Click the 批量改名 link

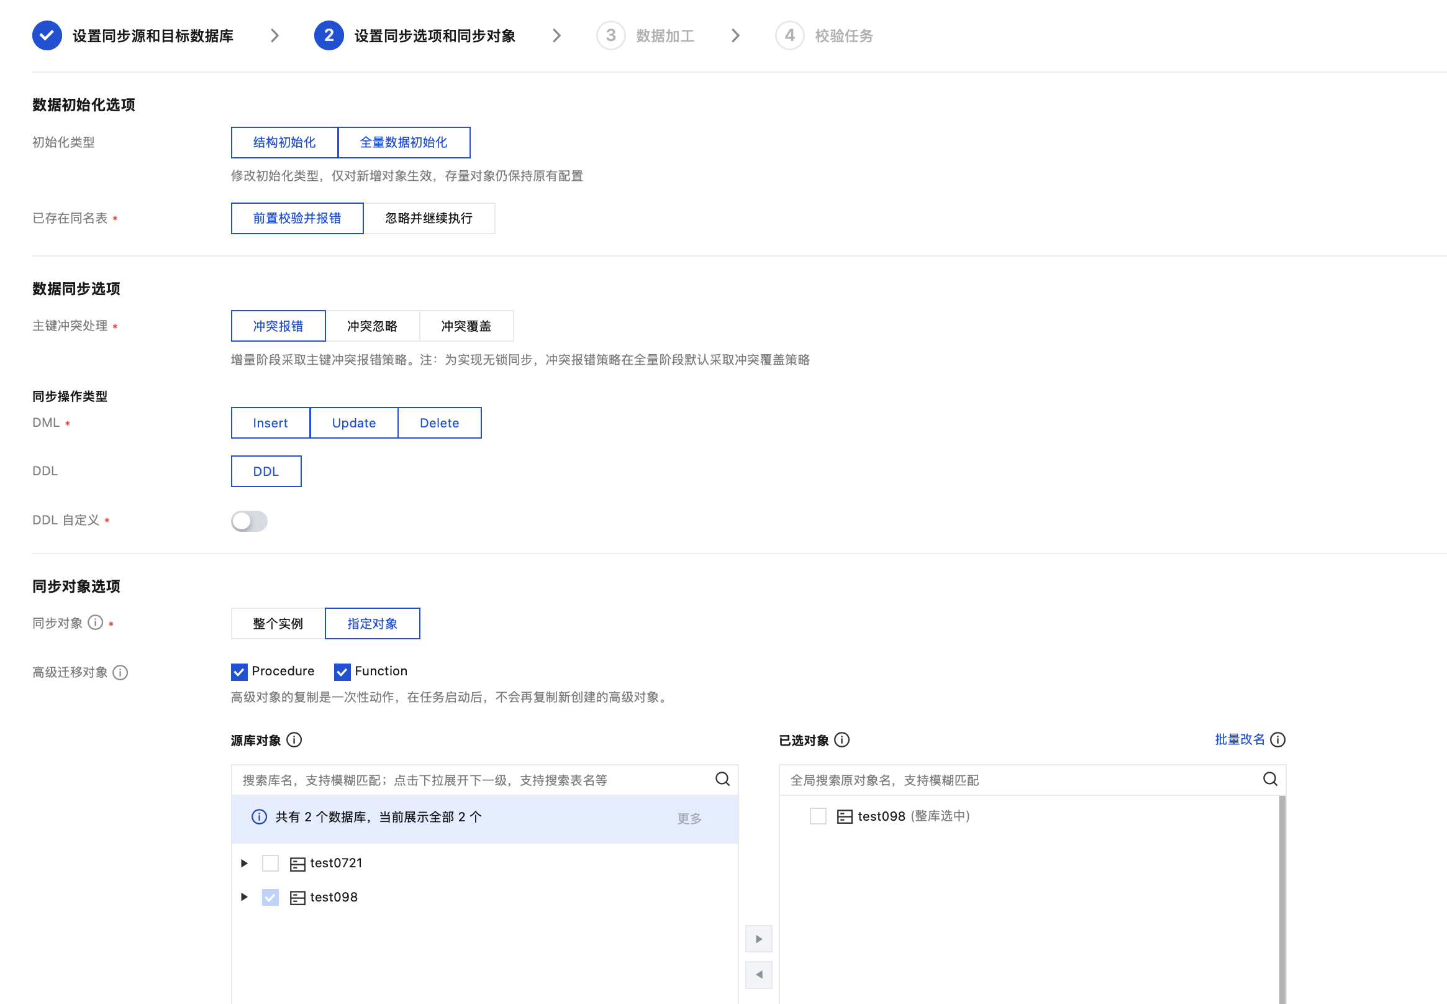pos(1239,740)
